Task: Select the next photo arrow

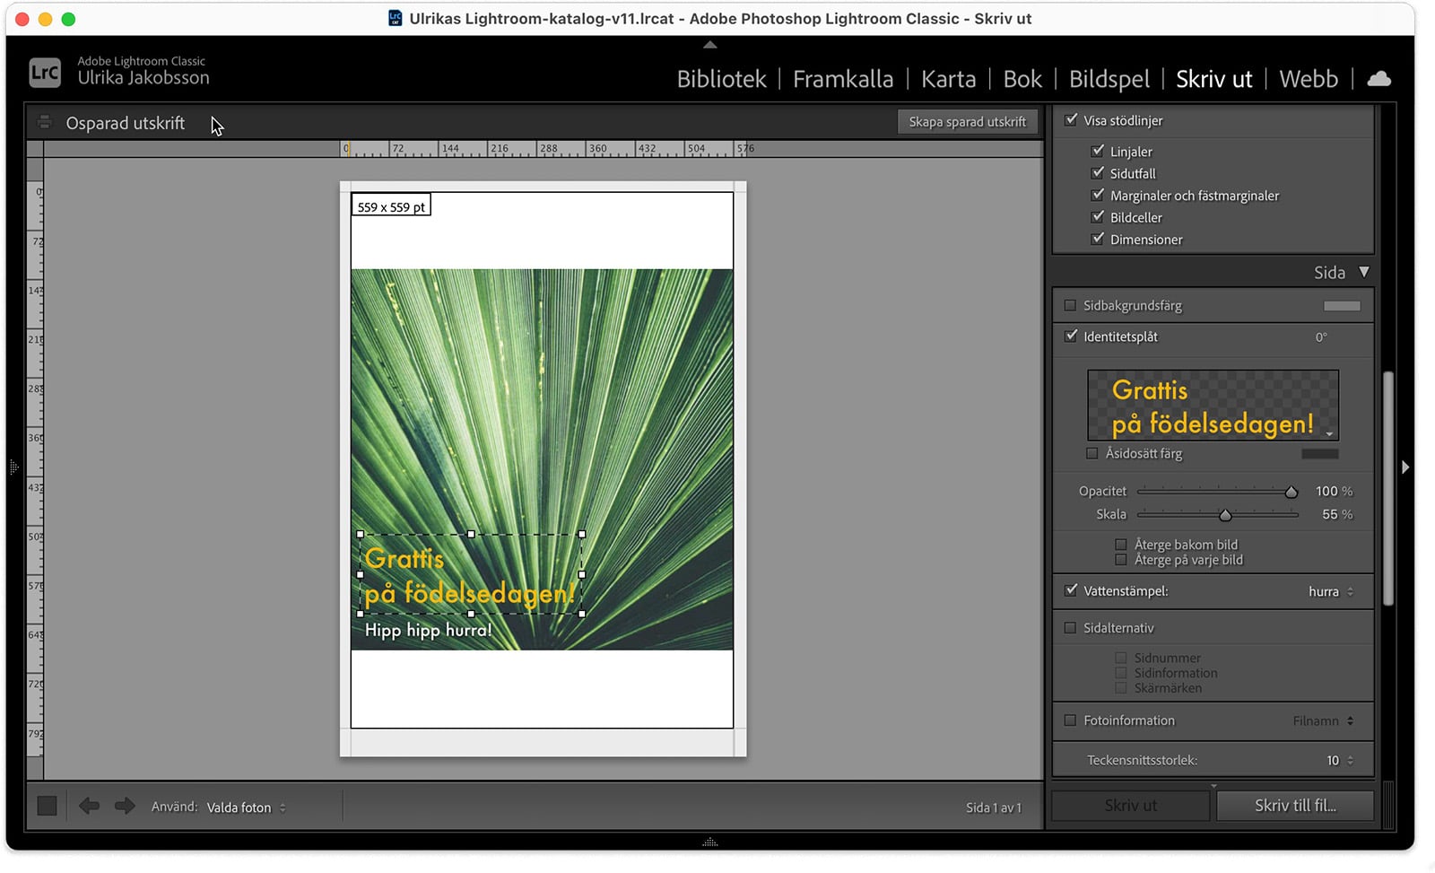Action: coord(125,806)
